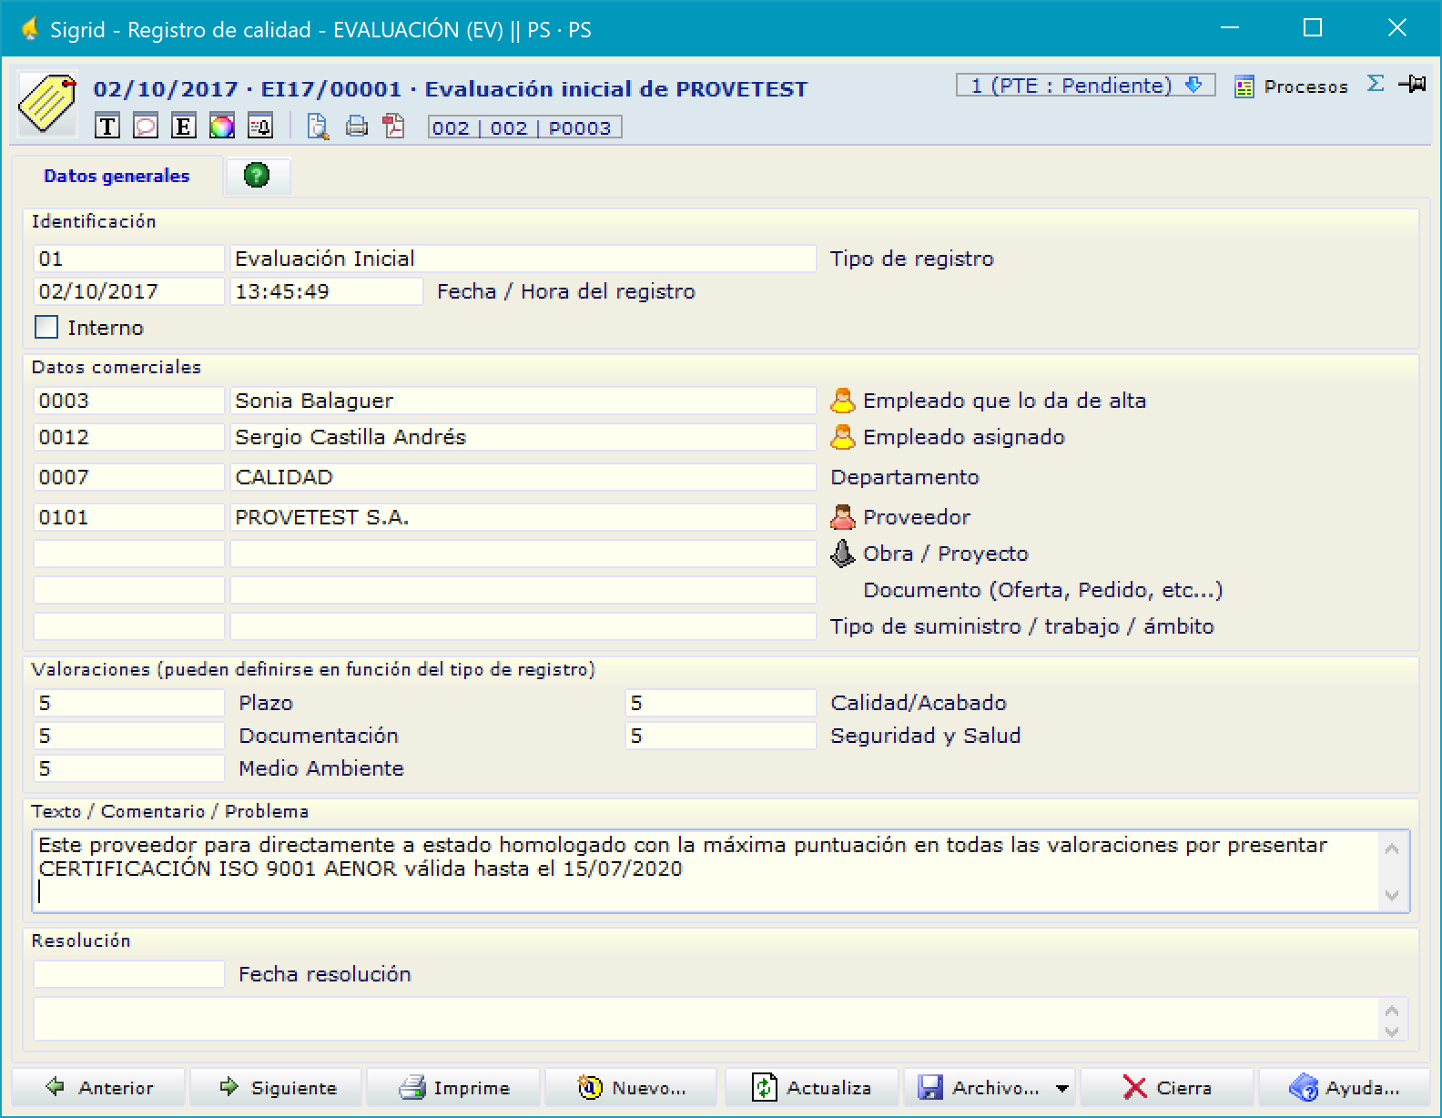Select the Datos generales tab
The image size is (1442, 1118).
pos(117,176)
